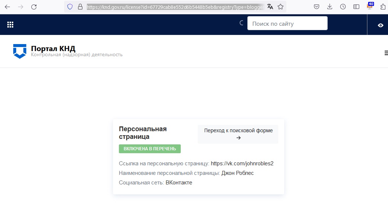Click the browser back arrow

7,7
